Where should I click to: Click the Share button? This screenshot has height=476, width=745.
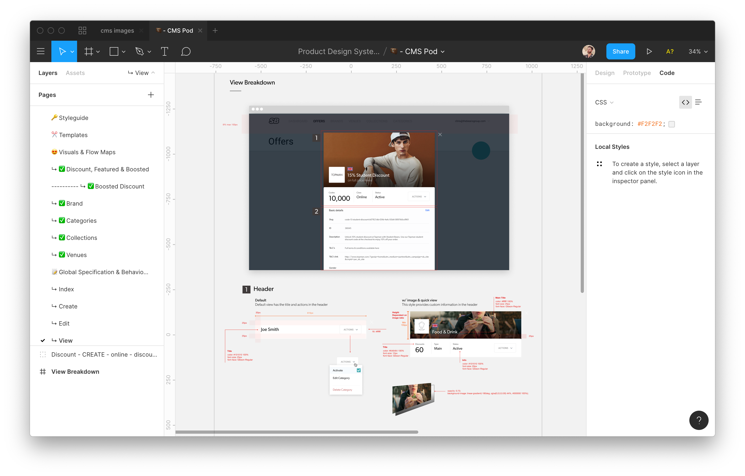pyautogui.click(x=620, y=51)
